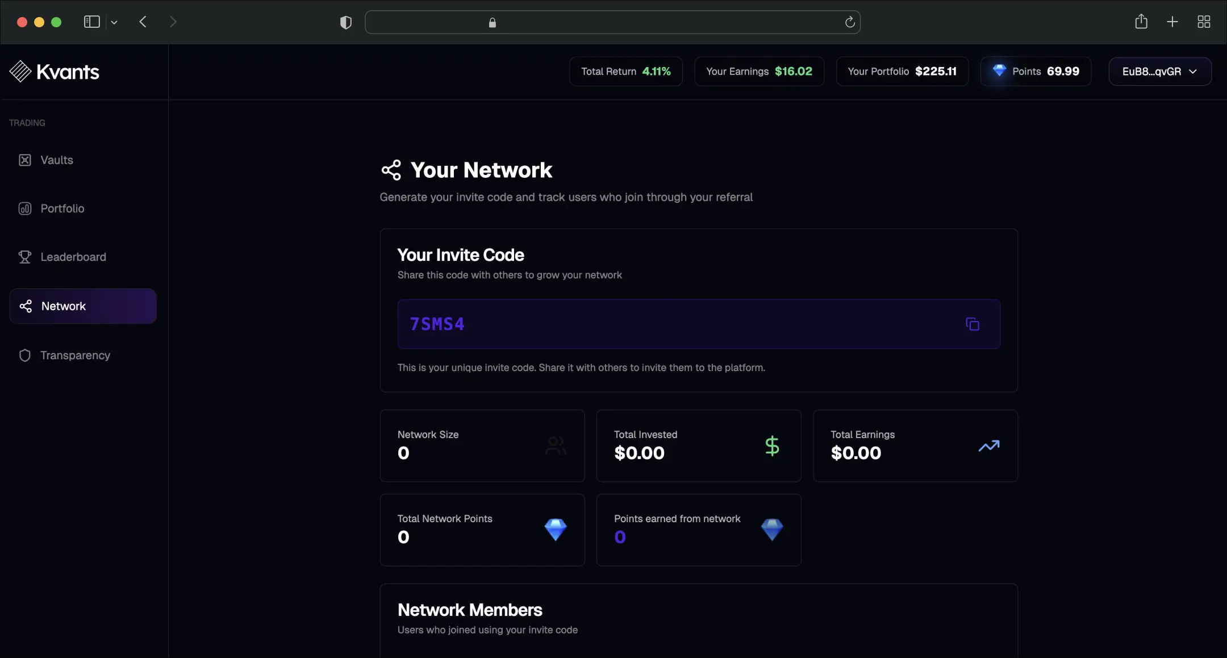Image resolution: width=1227 pixels, height=658 pixels.
Task: Click the Network Members heading
Action: tap(470, 610)
